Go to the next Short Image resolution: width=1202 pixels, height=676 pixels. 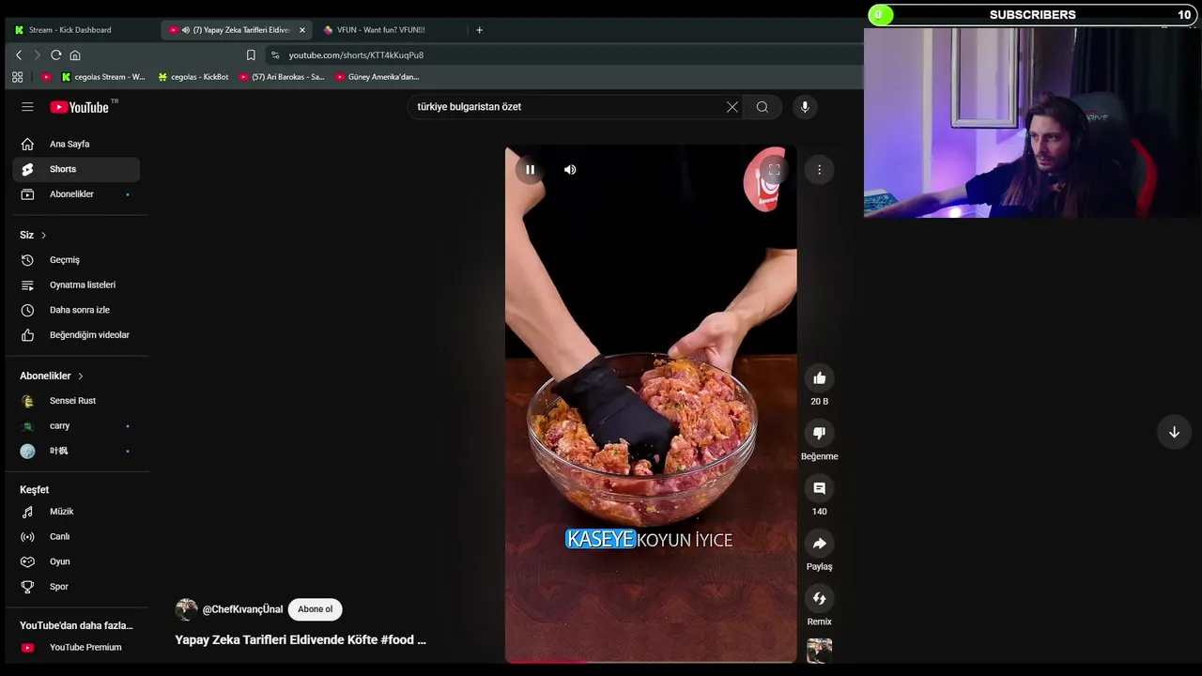point(1174,432)
